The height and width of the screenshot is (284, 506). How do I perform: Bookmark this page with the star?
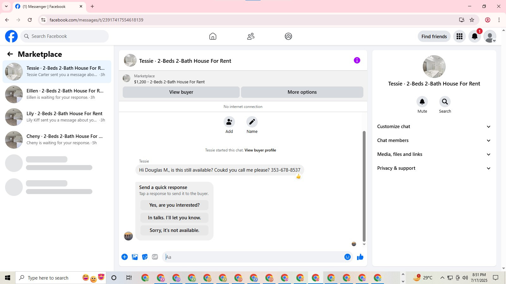coord(472,20)
